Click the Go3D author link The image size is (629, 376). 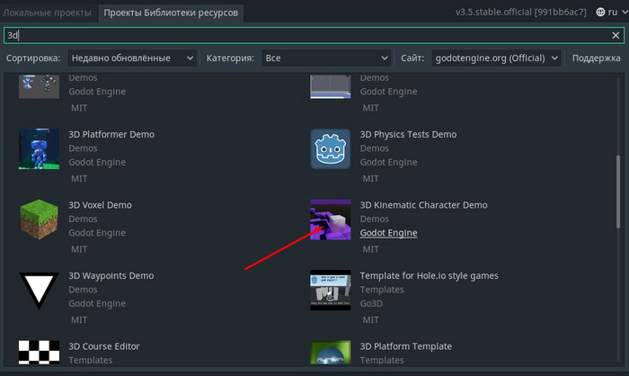pos(371,303)
